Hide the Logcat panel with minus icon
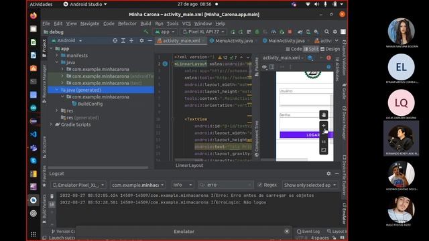Viewport: 429px width, 241px height. (336, 173)
